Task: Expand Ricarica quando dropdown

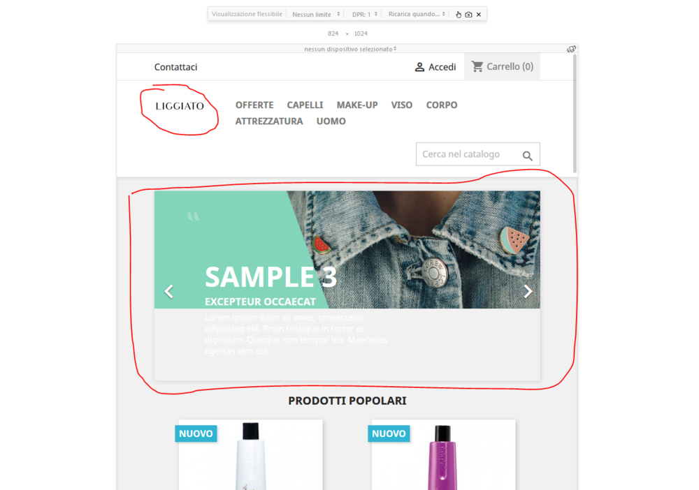Action: point(417,14)
